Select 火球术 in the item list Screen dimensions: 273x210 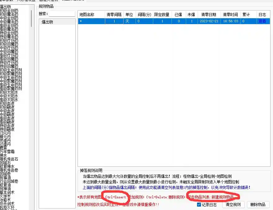5,196
